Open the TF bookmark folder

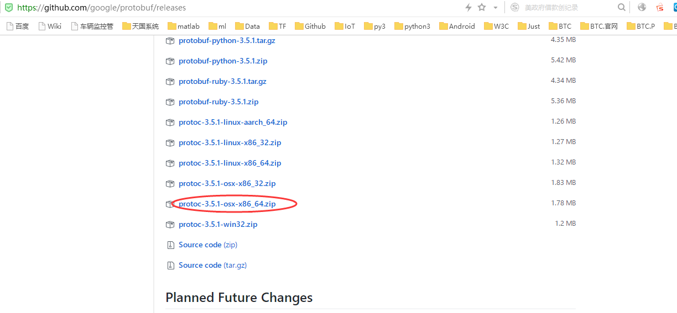pos(278,26)
